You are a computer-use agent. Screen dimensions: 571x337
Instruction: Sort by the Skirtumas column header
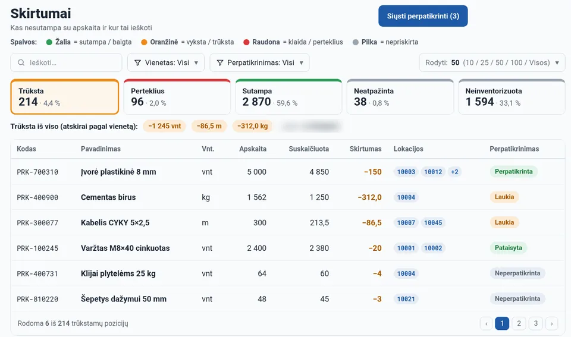point(366,149)
